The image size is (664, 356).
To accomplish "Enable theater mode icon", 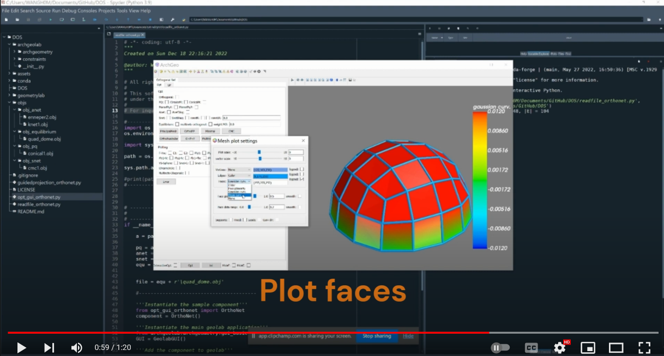I will pyautogui.click(x=616, y=347).
